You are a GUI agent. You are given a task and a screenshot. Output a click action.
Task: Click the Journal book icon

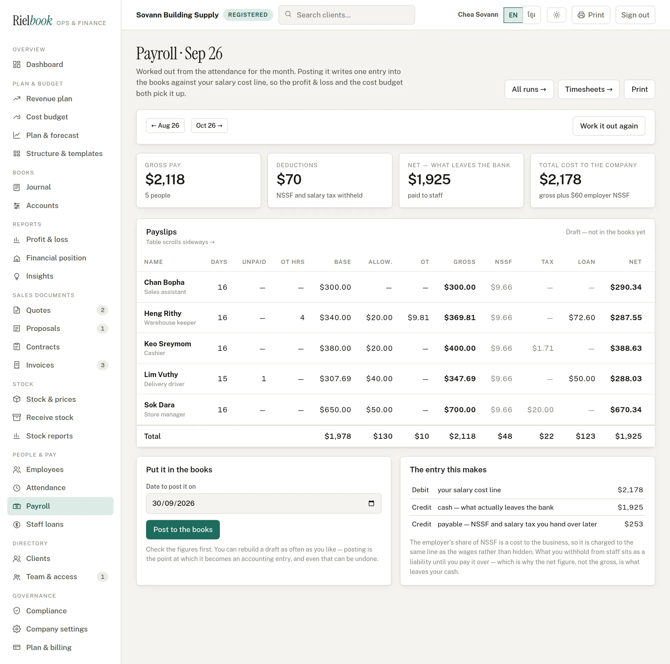[17, 187]
